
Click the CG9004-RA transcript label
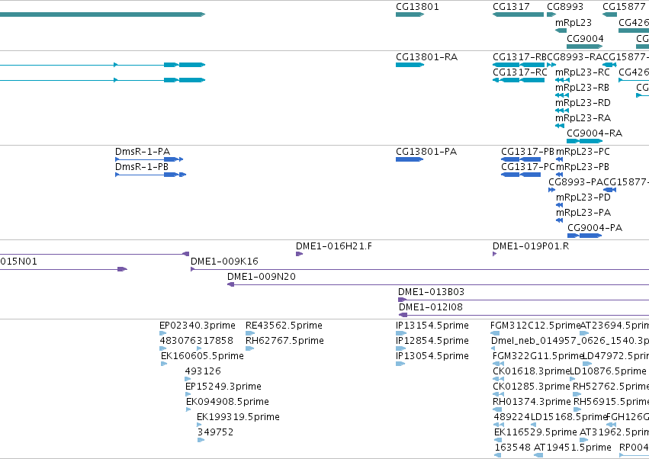click(x=594, y=133)
